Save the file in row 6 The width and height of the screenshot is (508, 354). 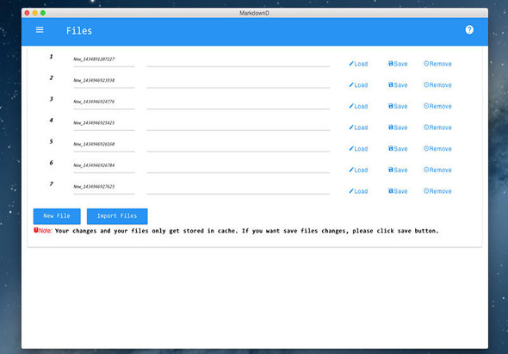[398, 170]
